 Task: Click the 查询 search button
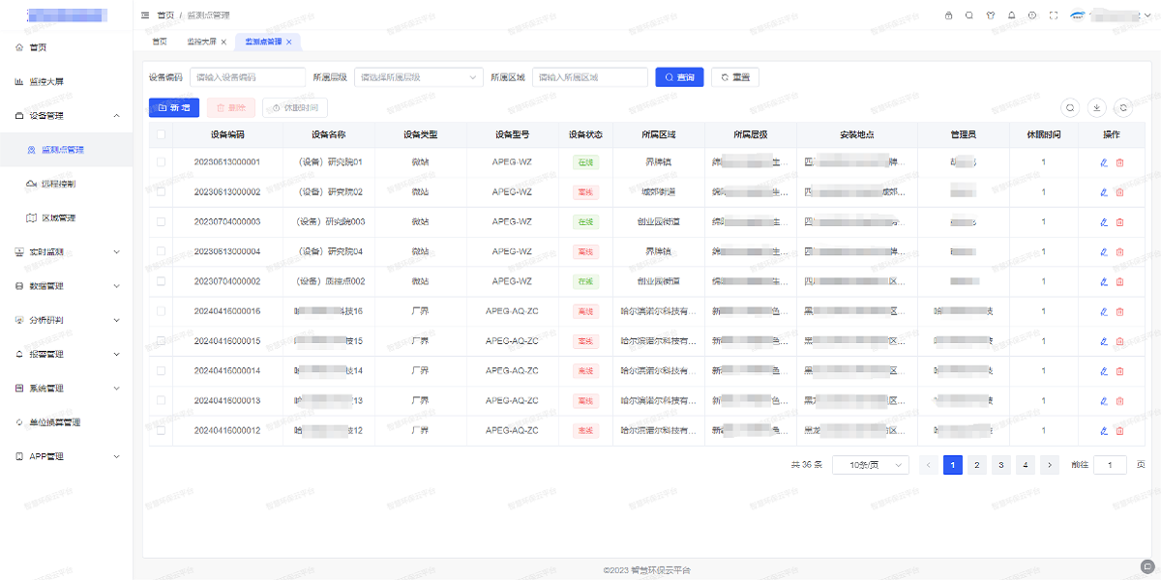click(679, 76)
